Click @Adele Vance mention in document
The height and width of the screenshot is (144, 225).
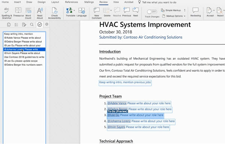pyautogui.click(x=117, y=103)
